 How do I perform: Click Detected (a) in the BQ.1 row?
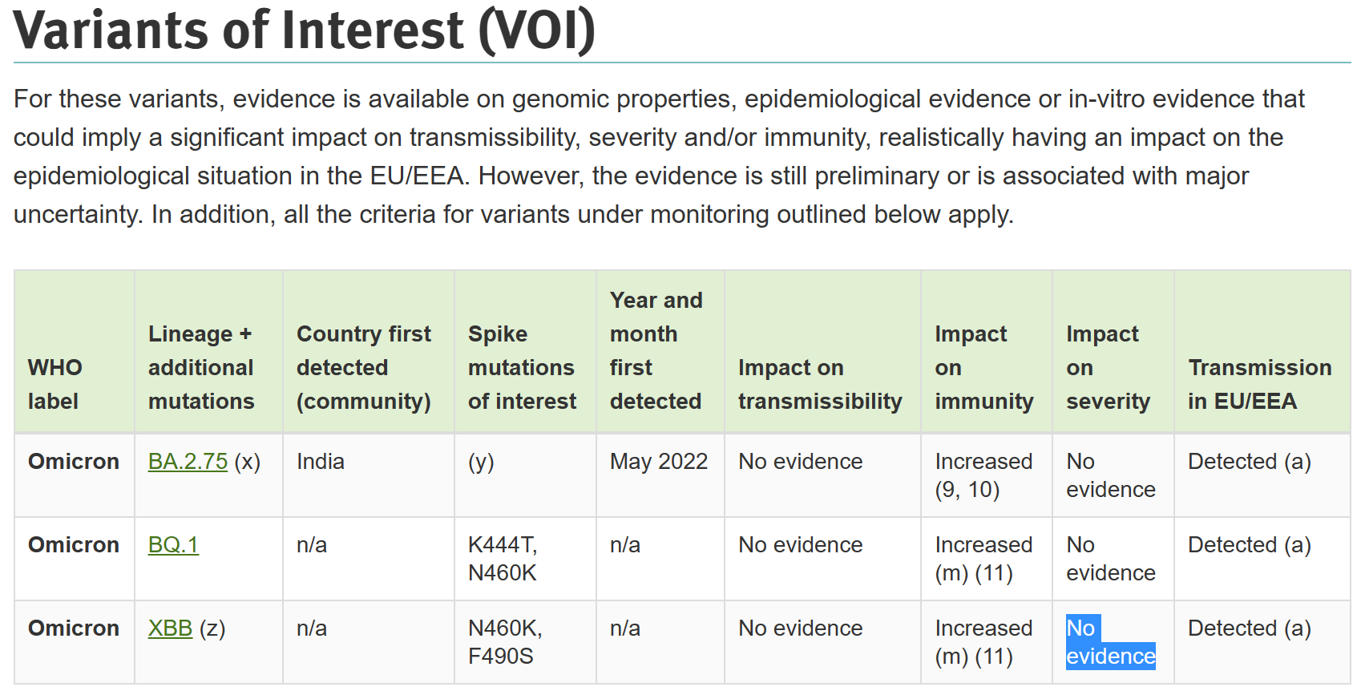pos(1249,545)
